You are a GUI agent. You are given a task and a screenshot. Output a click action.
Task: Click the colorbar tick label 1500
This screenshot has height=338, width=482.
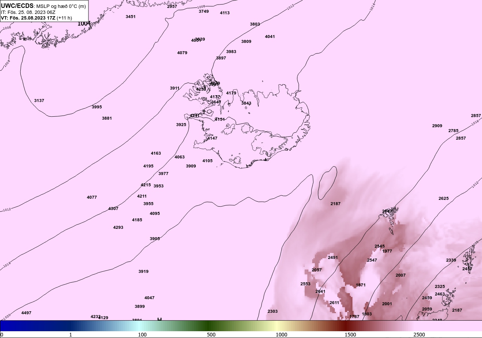point(350,335)
